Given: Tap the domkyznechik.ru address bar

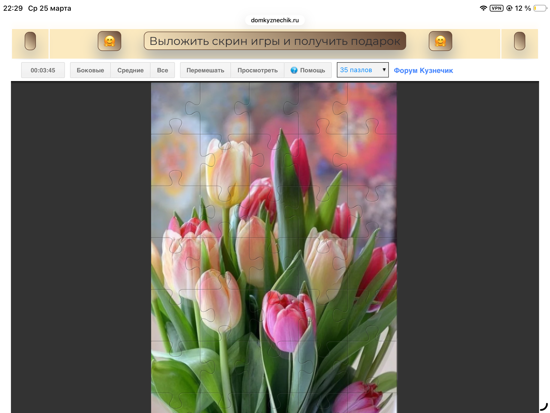Looking at the screenshot, I should pos(275,20).
